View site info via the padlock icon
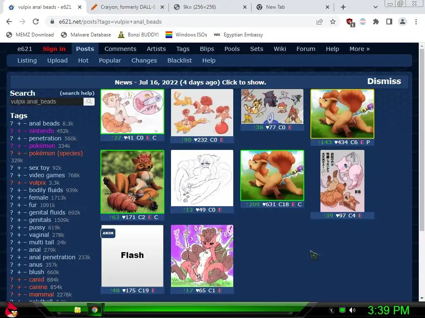Viewport: 425px width, 318px height. point(52,22)
